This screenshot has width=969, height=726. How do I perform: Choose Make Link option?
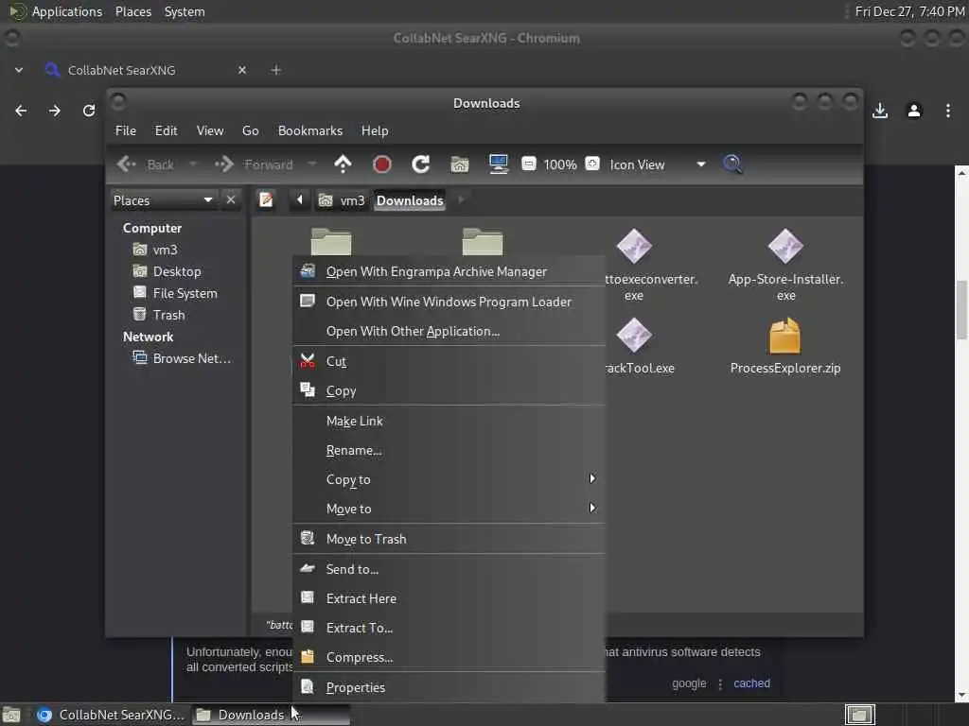pyautogui.click(x=449, y=421)
